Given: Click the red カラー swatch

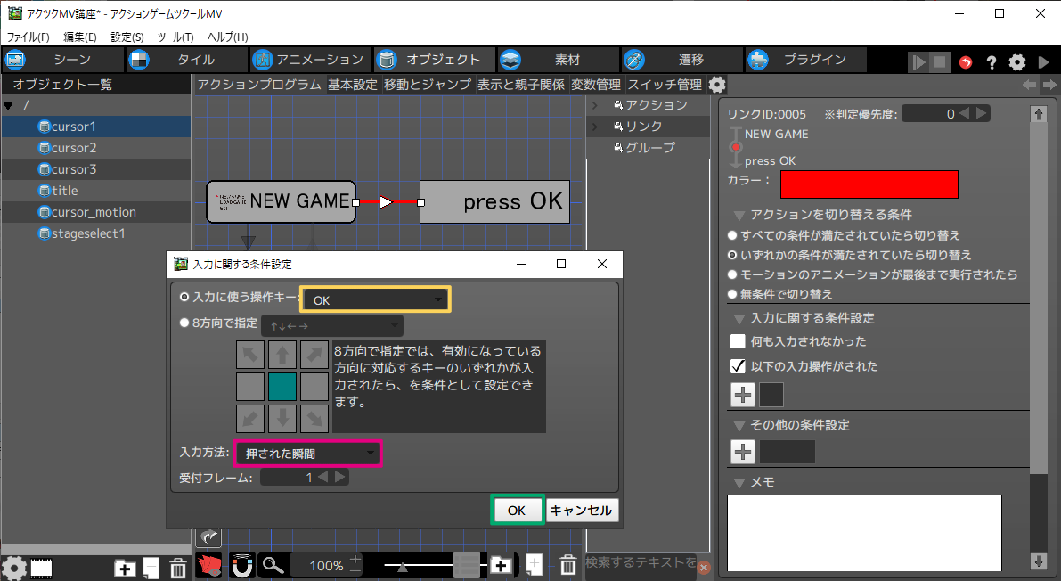Looking at the screenshot, I should [869, 184].
